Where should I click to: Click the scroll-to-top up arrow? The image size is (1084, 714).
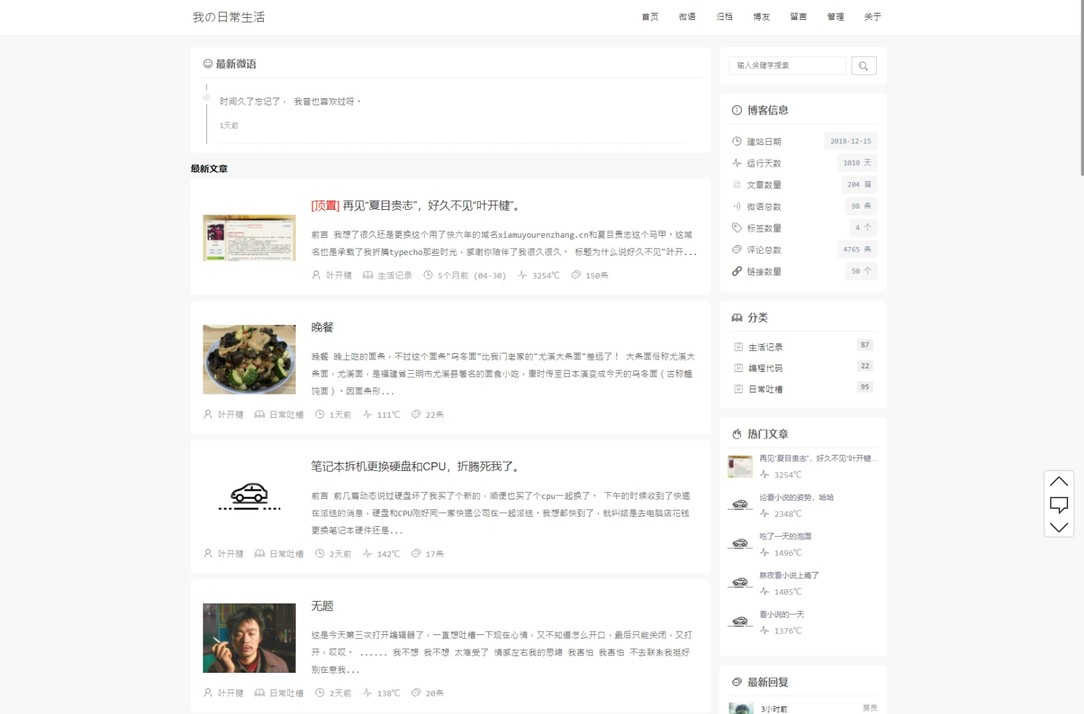pyautogui.click(x=1059, y=482)
